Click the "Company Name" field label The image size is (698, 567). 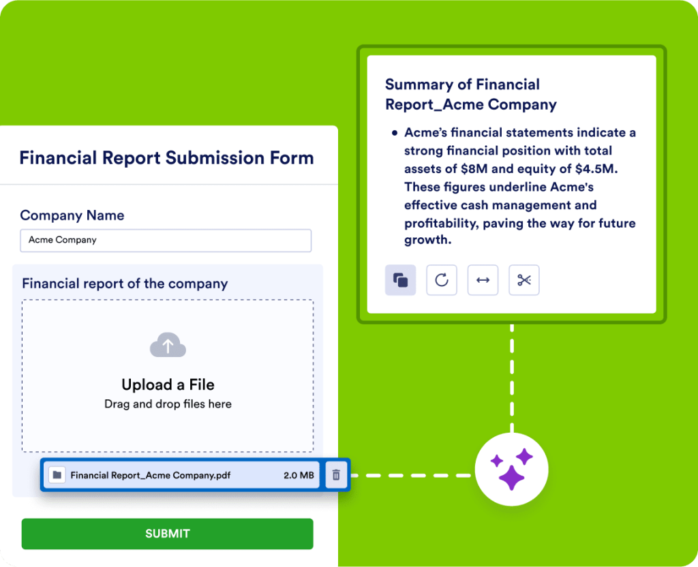coord(72,215)
